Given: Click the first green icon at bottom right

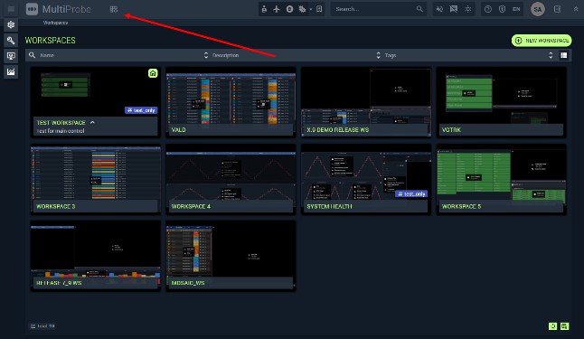Looking at the screenshot, I should [552, 326].
